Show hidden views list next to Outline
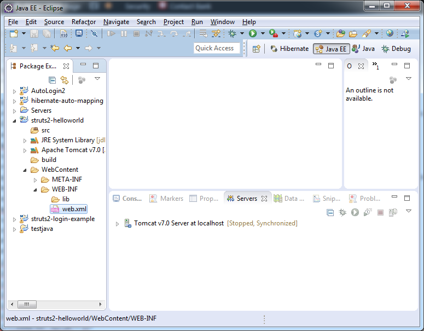Screen dimensions: 424x331 (x=376, y=65)
